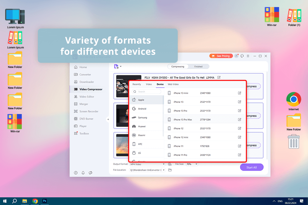Edit settings for iPhone 13 mini
The width and height of the screenshot is (308, 205).
pos(239,93)
